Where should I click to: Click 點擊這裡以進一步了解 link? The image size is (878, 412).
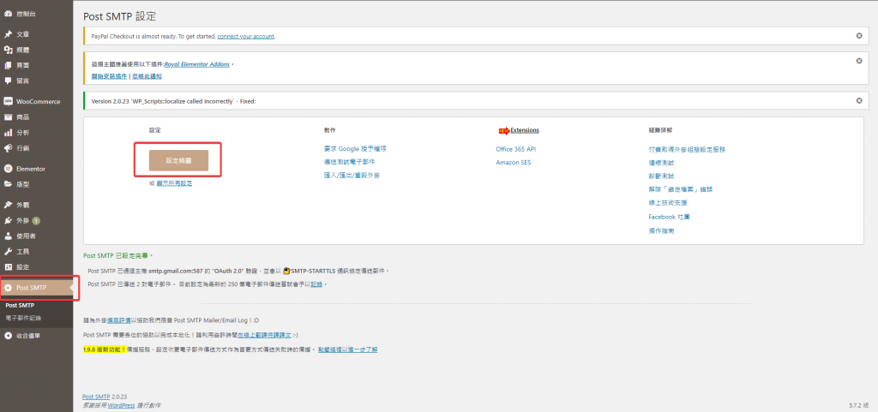pyautogui.click(x=347, y=349)
